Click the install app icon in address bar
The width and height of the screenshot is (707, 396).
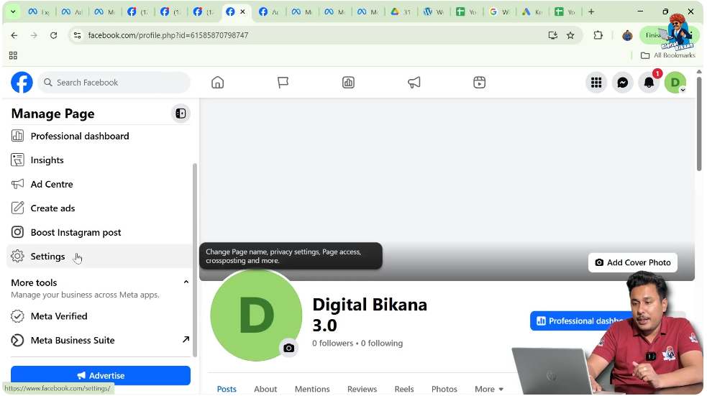tap(553, 35)
